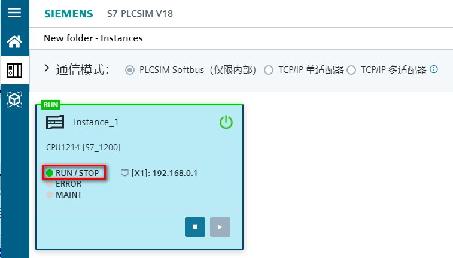Viewport: 453px width, 258px height.
Task: Stop the Instance_1 simulation
Action: coord(195,227)
